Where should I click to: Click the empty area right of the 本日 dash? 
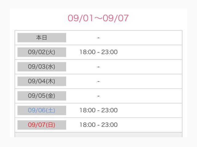point(141,38)
